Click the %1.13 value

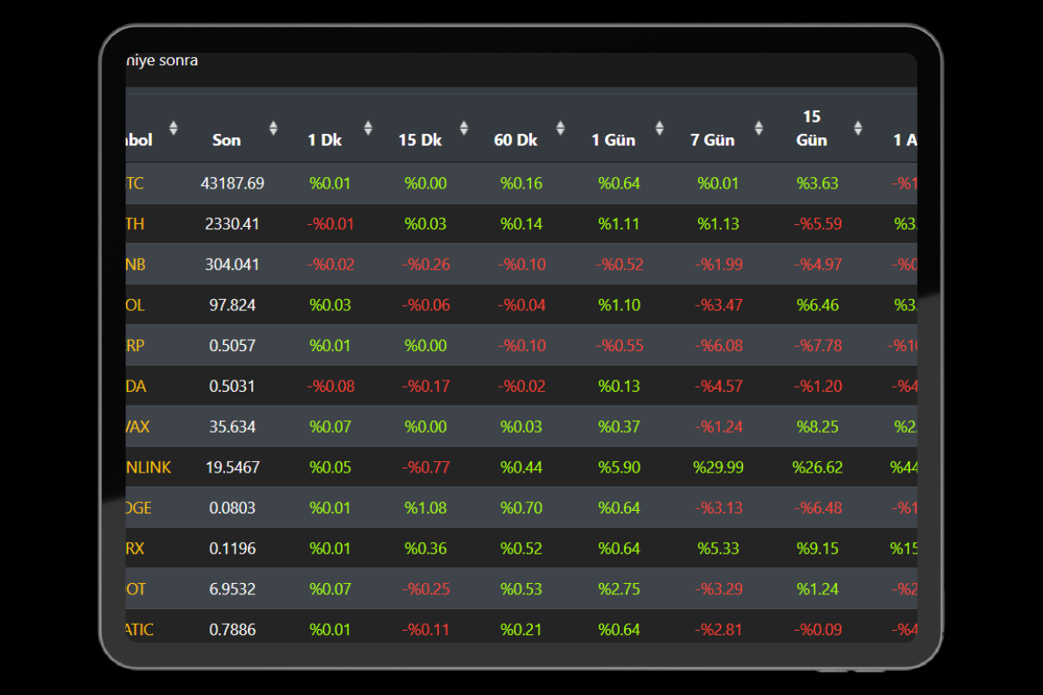(x=718, y=224)
